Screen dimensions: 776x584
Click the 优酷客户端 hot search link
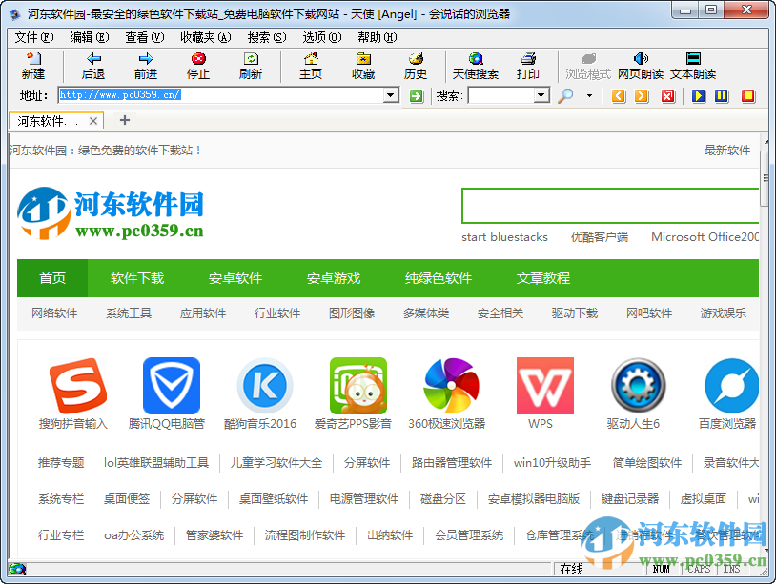[x=600, y=237]
